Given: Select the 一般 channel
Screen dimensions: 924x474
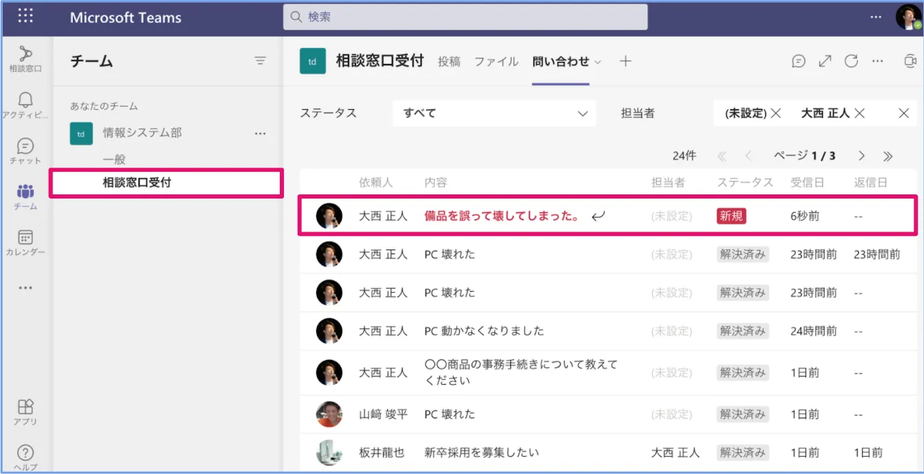Looking at the screenshot, I should pos(115,159).
